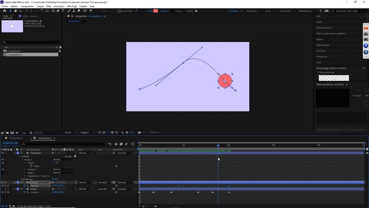Image resolution: width=369 pixels, height=208 pixels.
Task: Click the Home icon in toolbar
Action: [5, 11]
